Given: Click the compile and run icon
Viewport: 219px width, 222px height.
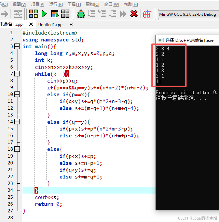Looking at the screenshot, I should [x=55, y=14].
